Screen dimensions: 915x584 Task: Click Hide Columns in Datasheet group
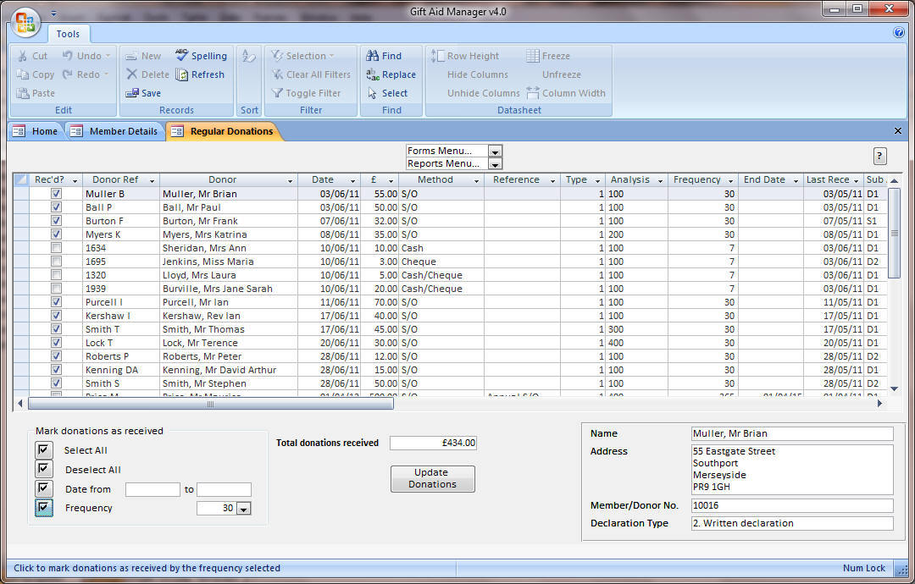coord(477,74)
